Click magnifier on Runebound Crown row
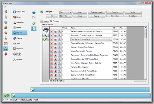The image size is (154, 104). (59, 55)
